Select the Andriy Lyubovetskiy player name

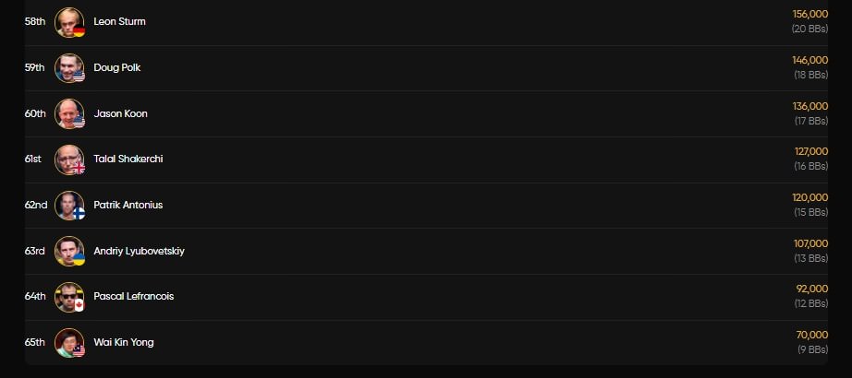(x=139, y=251)
